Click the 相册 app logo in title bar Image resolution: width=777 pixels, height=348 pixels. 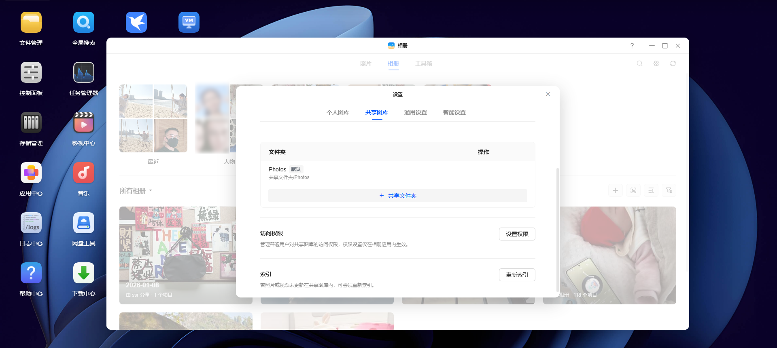point(391,46)
